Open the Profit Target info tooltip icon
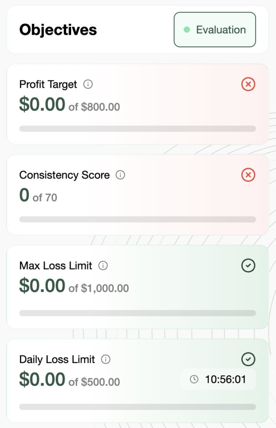 click(x=88, y=84)
